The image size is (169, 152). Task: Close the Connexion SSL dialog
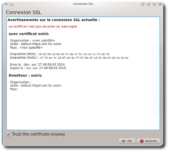pos(160,4)
